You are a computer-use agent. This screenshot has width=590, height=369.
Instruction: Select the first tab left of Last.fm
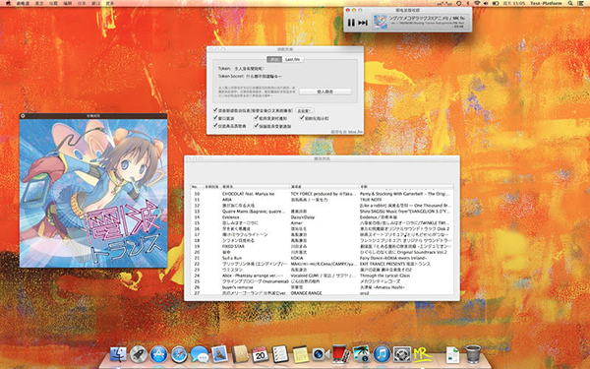[x=274, y=59]
